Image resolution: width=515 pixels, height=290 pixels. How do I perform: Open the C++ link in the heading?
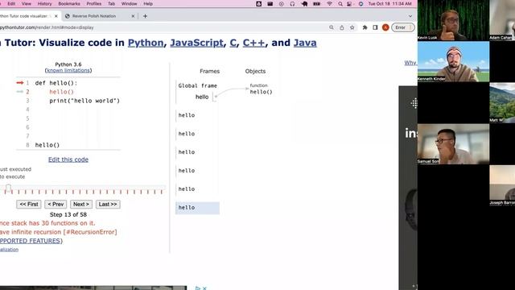click(253, 43)
